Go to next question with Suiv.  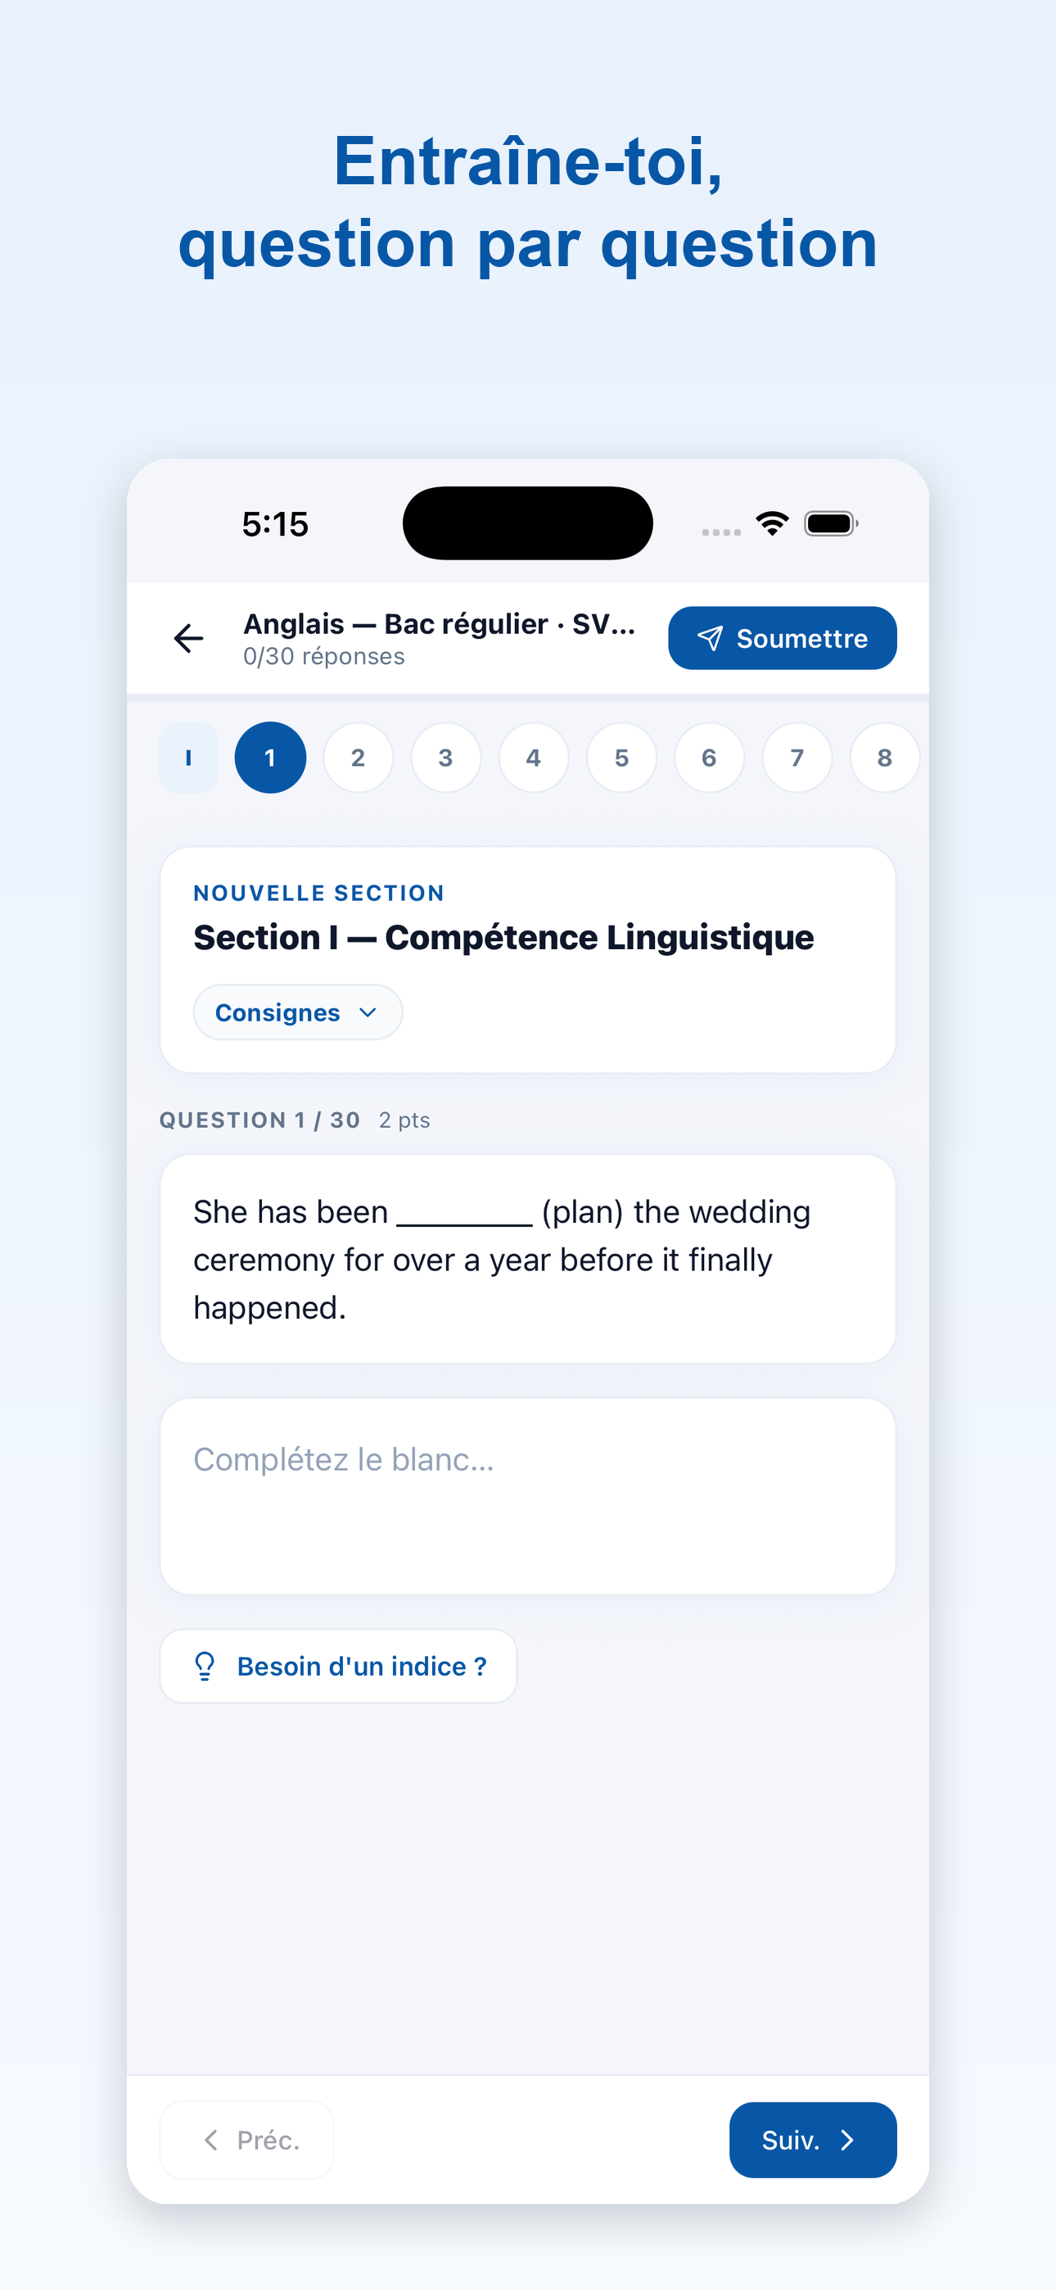pyautogui.click(x=814, y=2141)
